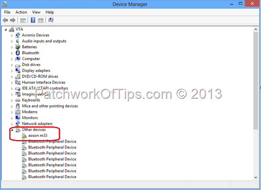Click the Mice and other pointing devices icon
The height and width of the screenshot is (190, 261).
pos(18,106)
